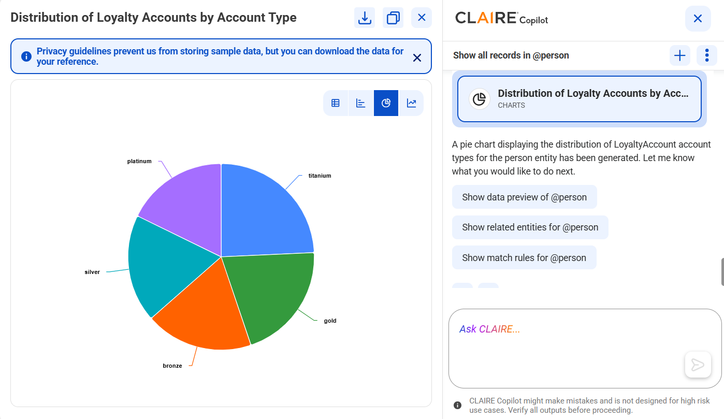Dismiss the privacy guidelines banner
The width and height of the screenshot is (724, 419).
pyautogui.click(x=417, y=57)
